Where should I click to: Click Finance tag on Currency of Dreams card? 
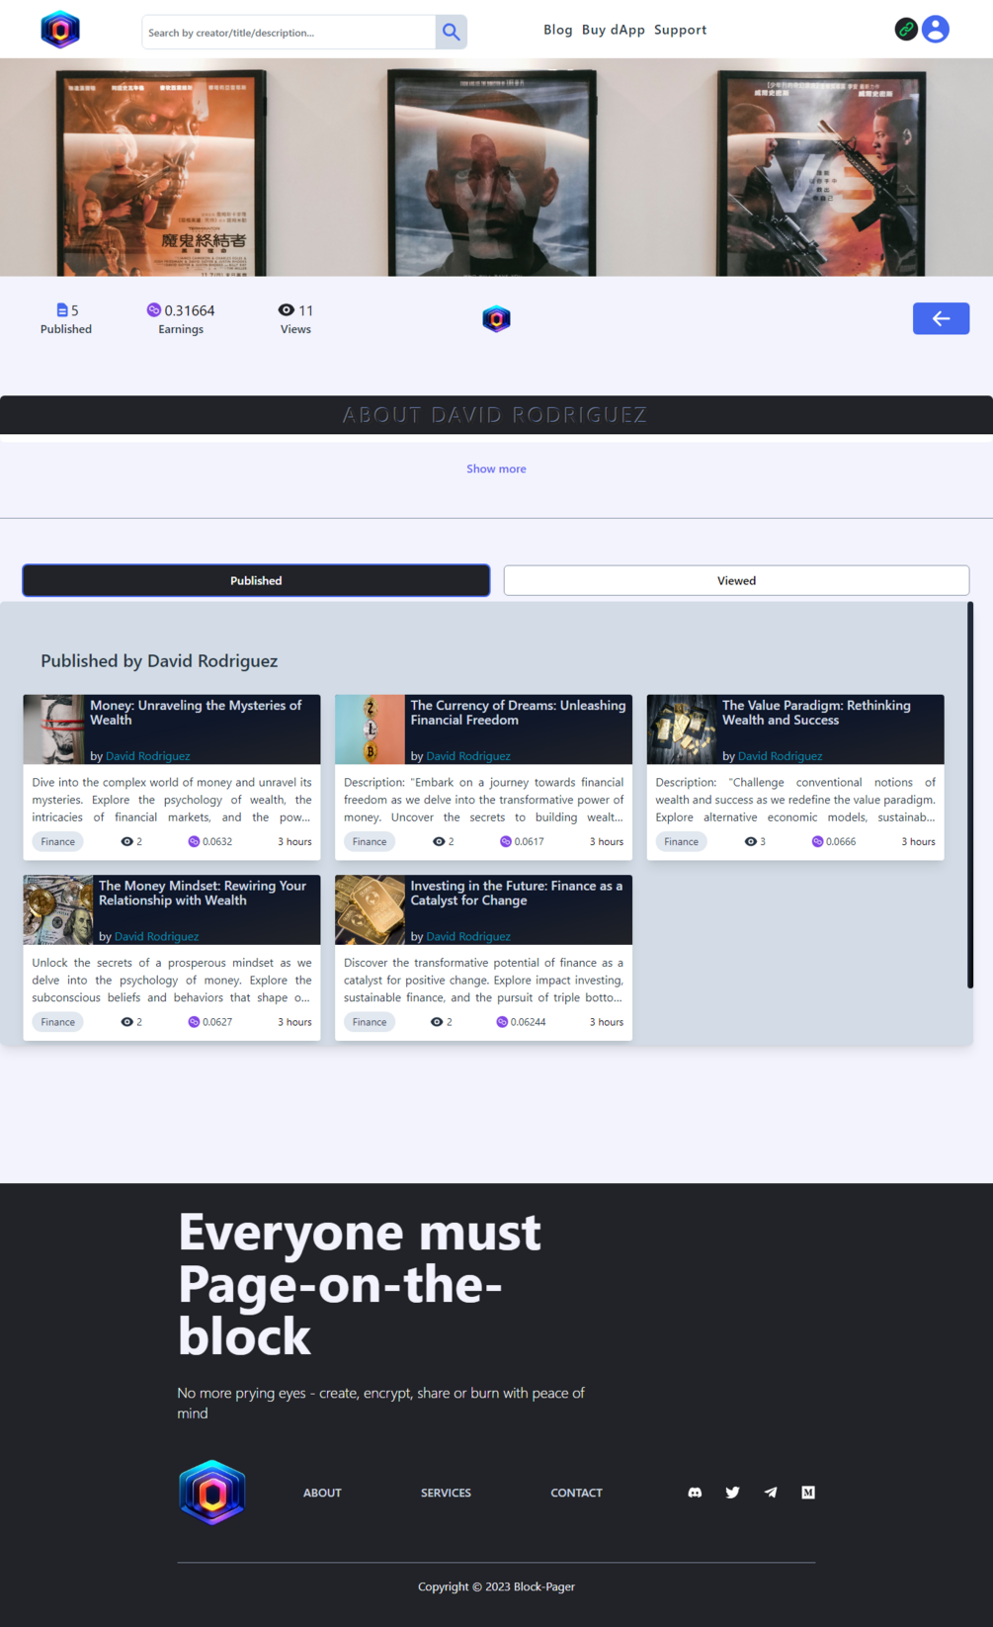(370, 842)
